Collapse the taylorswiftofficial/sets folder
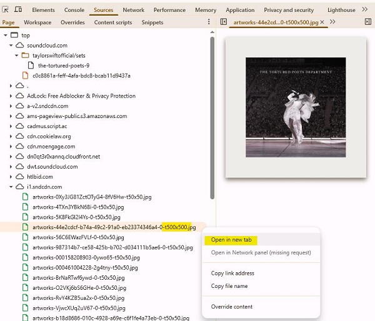 coord(16,55)
